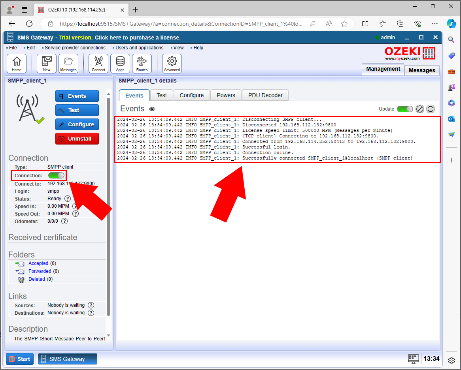Image resolution: width=461 pixels, height=370 pixels.
Task: Click the help icon beside Odometer
Action: tap(64, 222)
